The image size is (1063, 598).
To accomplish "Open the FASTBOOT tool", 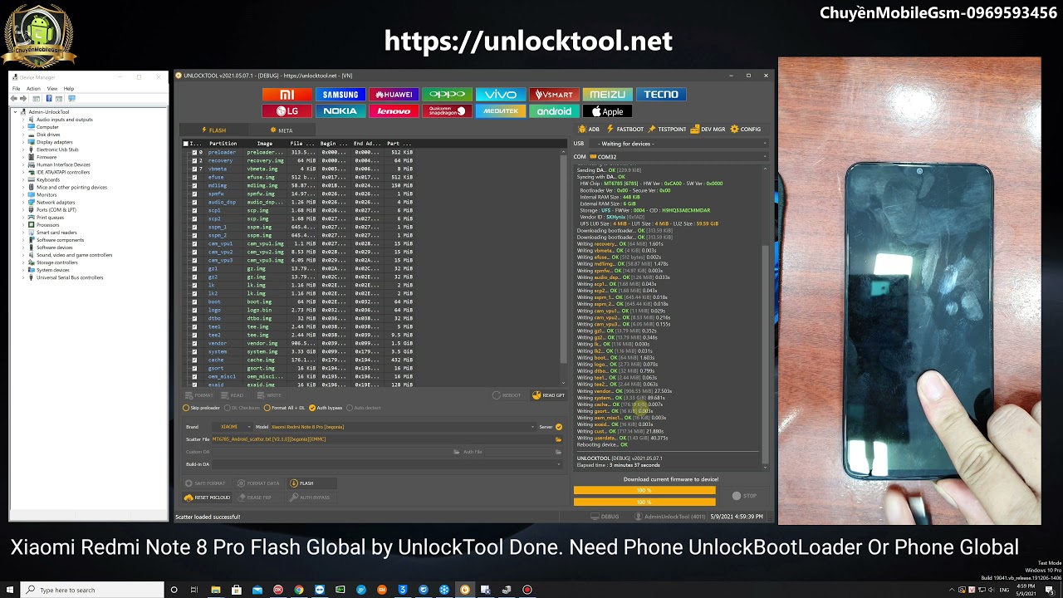I will (625, 130).
